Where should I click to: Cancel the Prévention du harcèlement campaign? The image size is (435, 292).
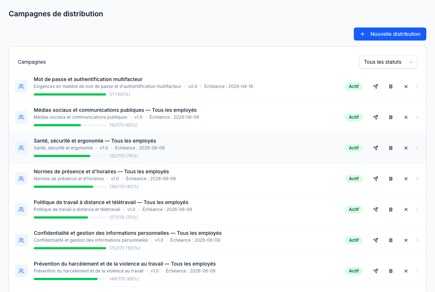406,271
